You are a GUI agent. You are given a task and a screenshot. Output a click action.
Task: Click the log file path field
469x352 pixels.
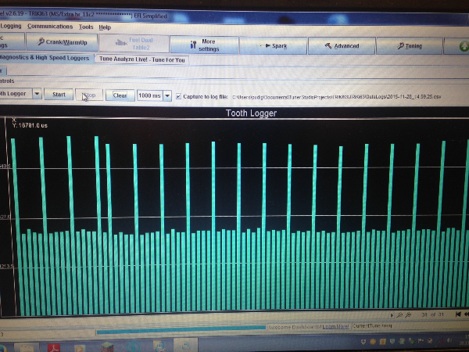coord(336,97)
